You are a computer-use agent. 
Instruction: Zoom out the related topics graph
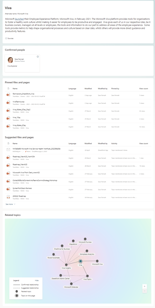click(x=145, y=291)
